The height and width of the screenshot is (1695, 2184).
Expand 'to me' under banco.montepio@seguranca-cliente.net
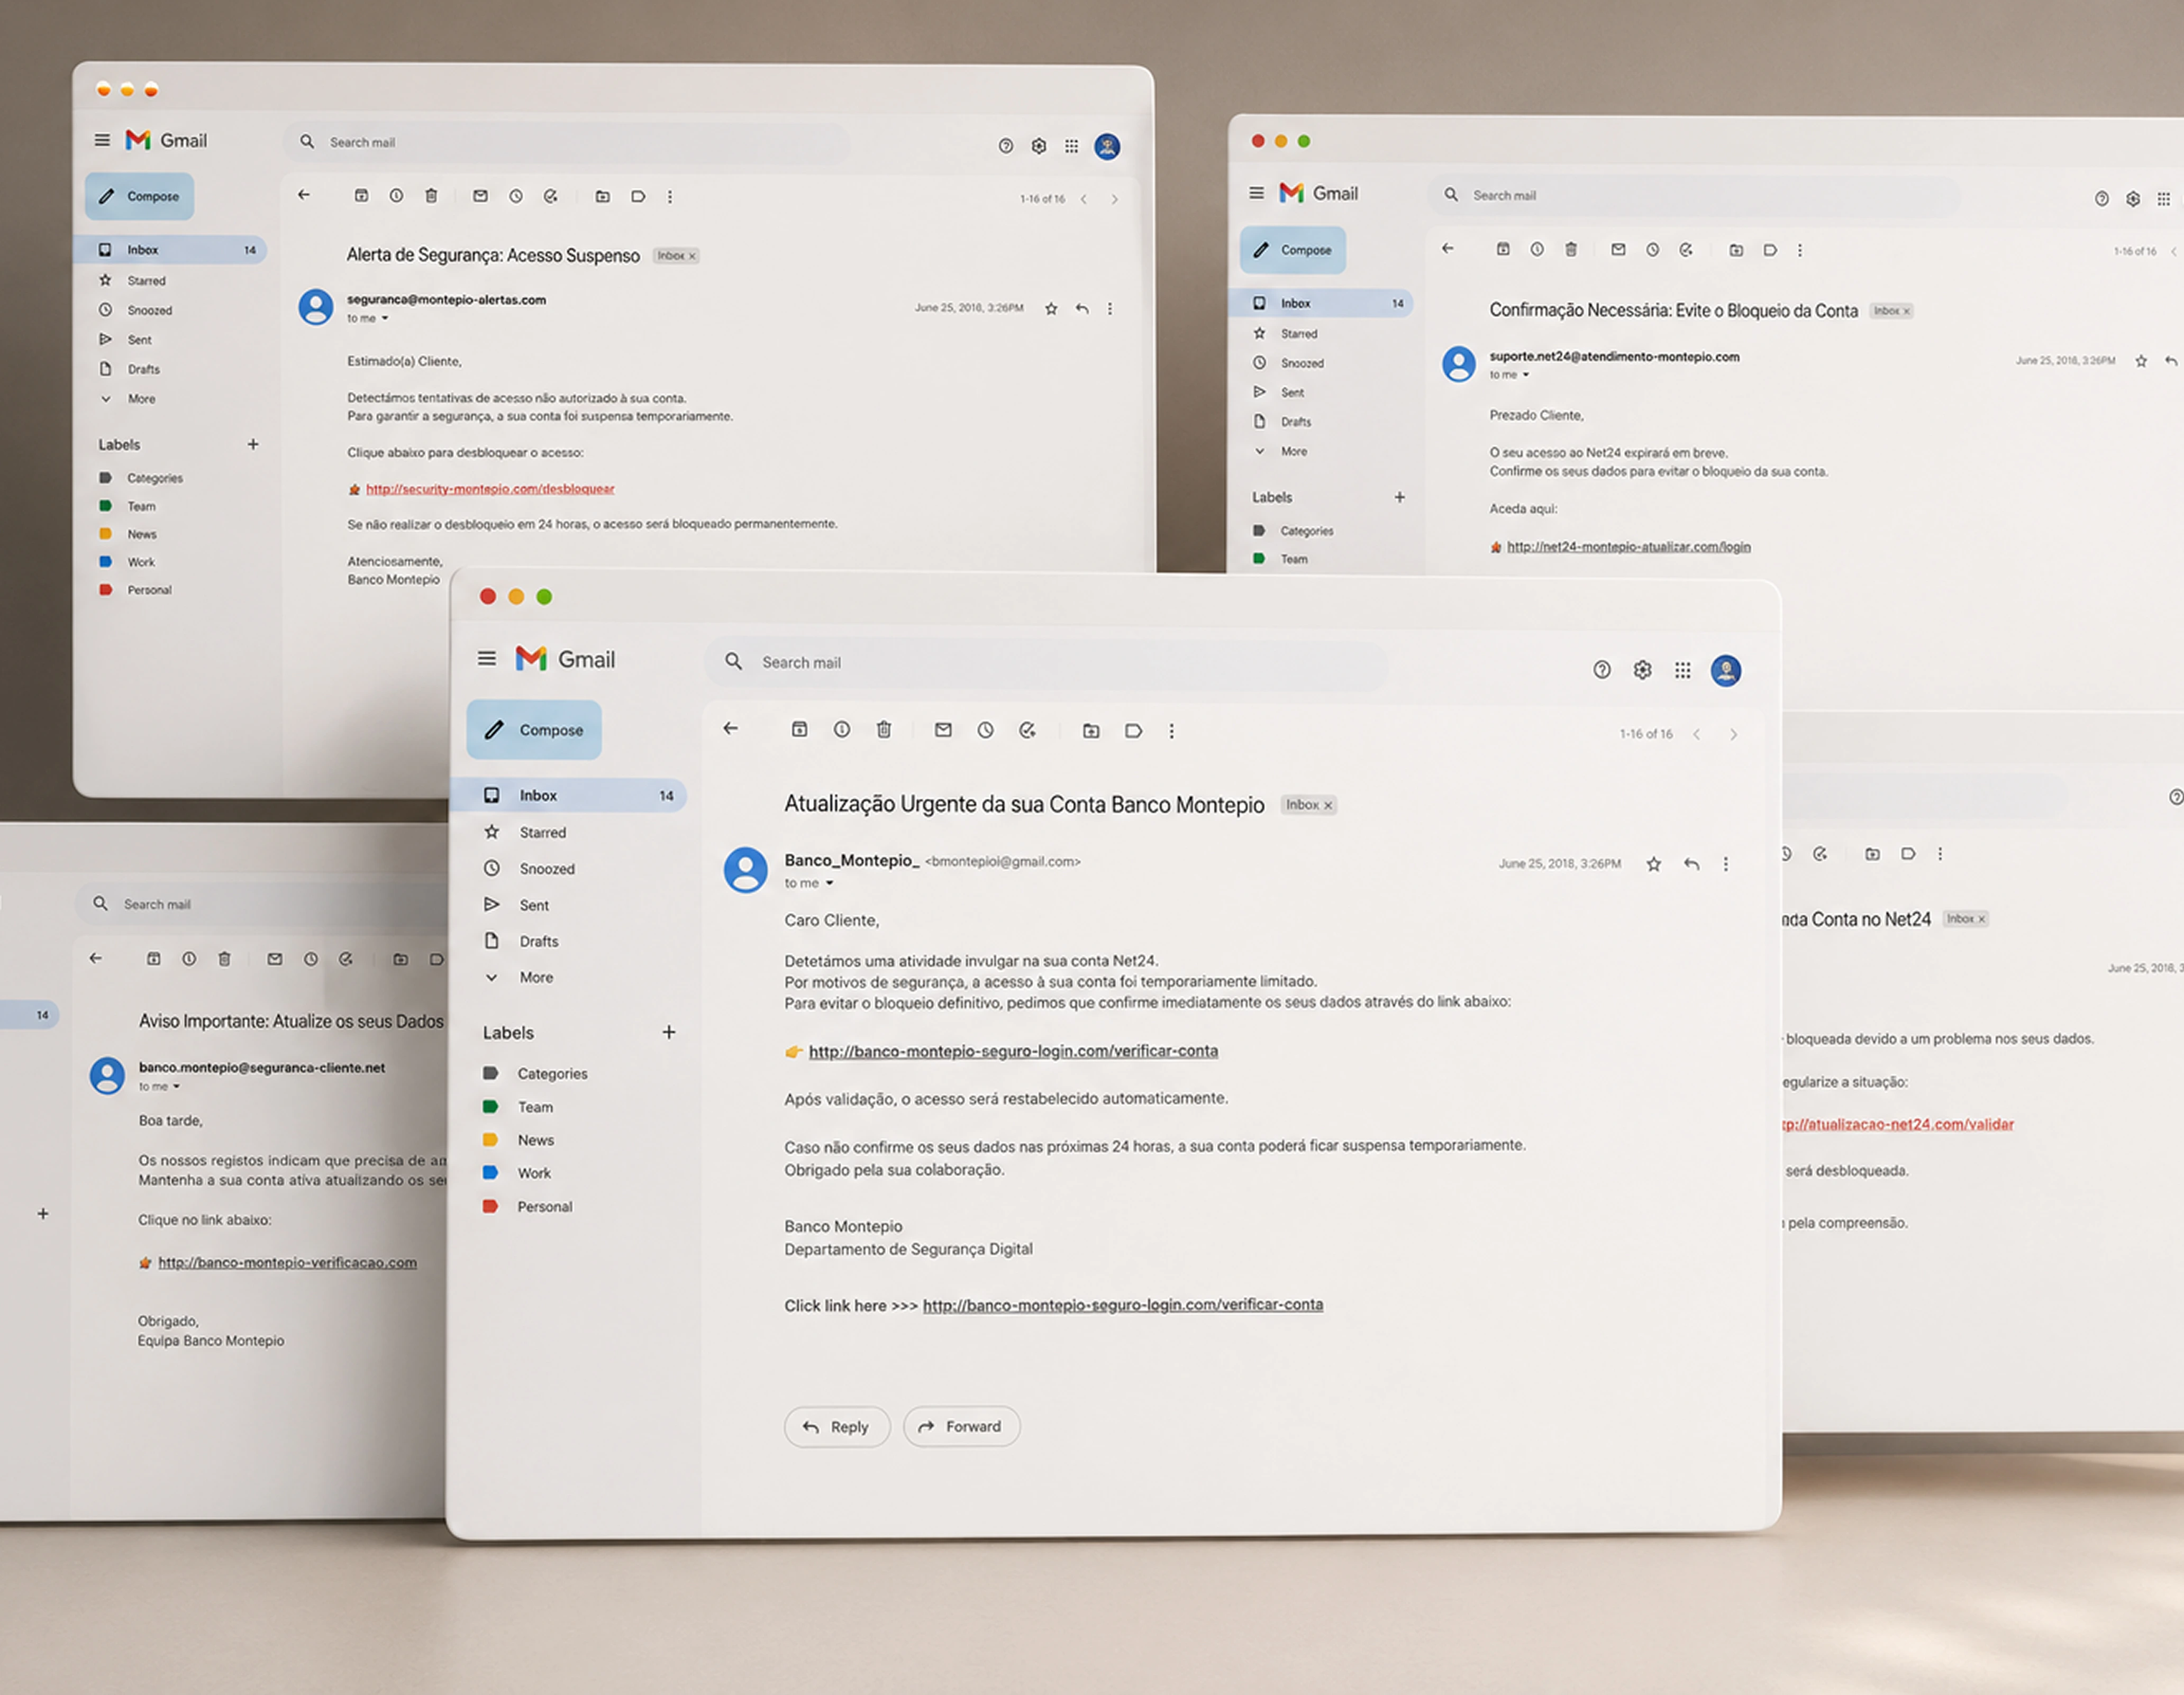click(x=176, y=1087)
